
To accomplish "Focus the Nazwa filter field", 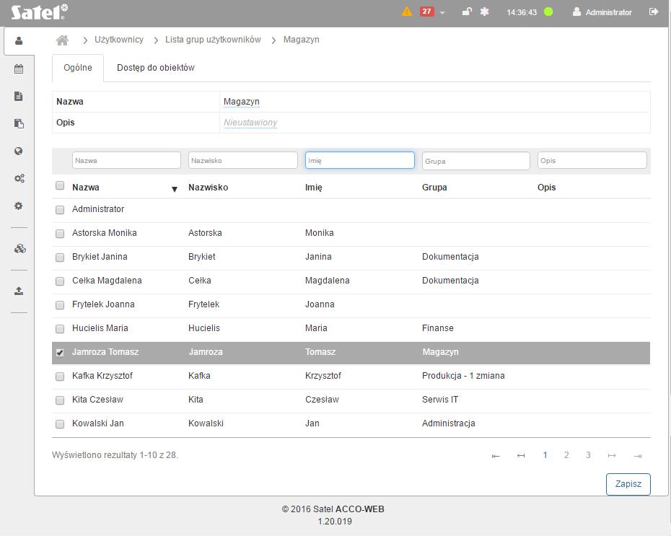I will pos(126,160).
